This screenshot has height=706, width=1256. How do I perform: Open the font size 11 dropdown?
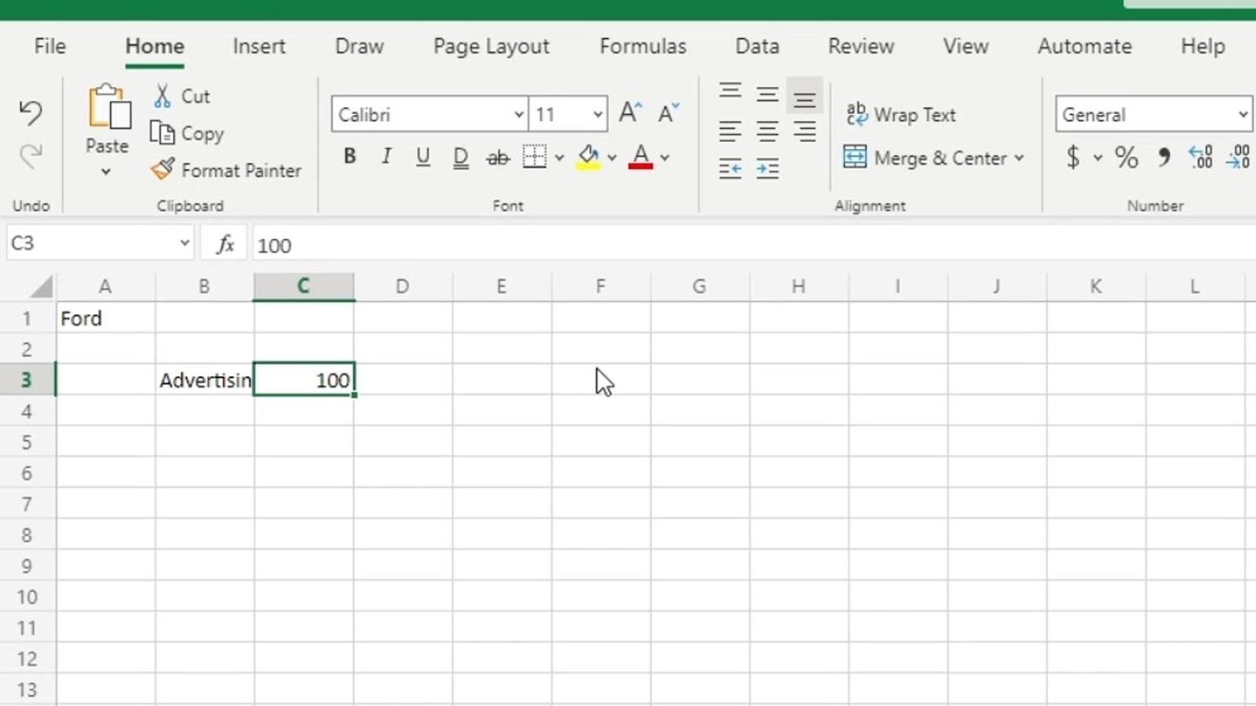(x=597, y=115)
